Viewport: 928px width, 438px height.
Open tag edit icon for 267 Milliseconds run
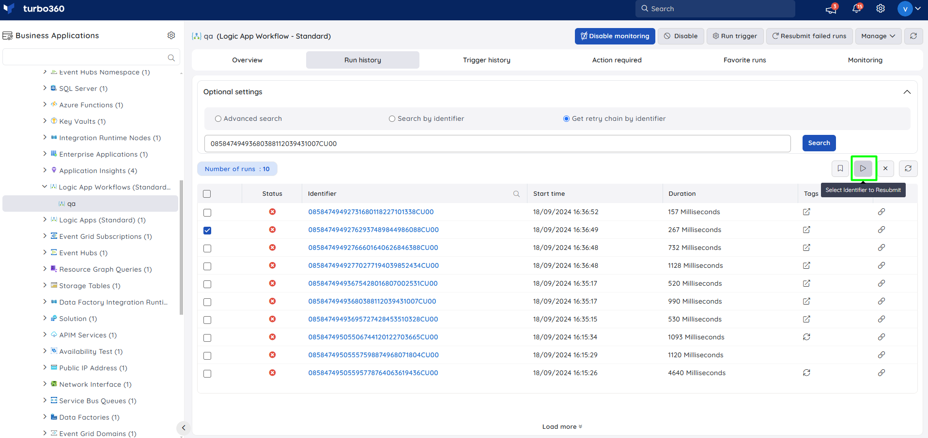(x=806, y=230)
